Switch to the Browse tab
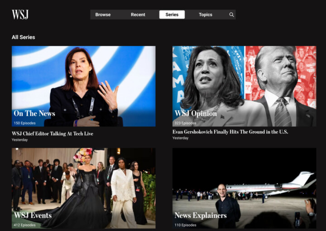 click(x=103, y=15)
